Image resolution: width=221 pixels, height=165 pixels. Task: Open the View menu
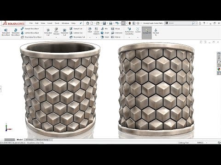pos(43,23)
